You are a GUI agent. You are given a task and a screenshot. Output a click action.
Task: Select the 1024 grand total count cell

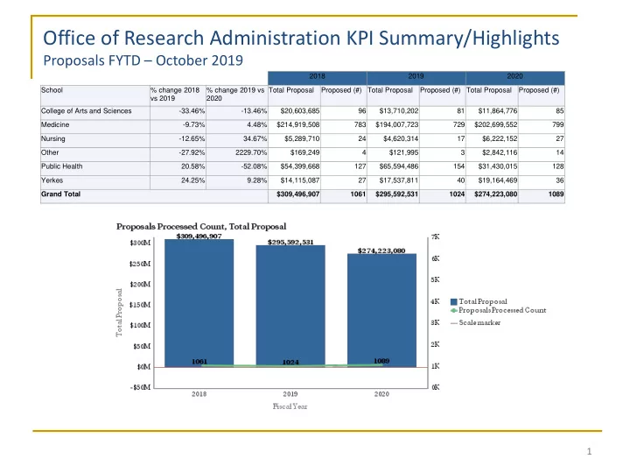point(443,194)
